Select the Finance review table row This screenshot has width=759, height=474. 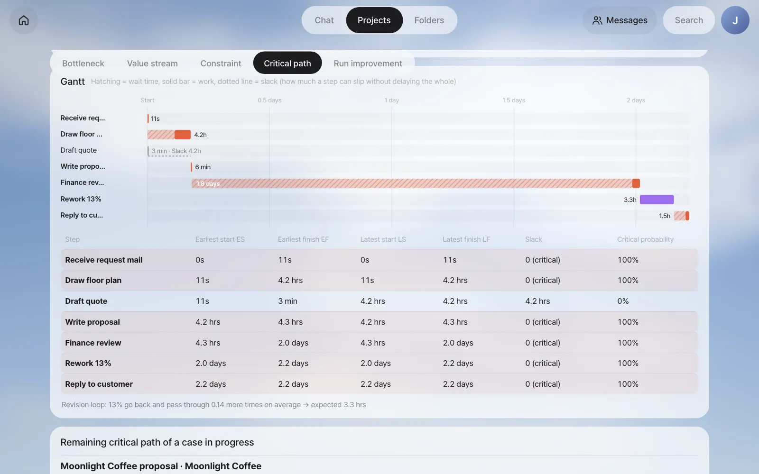coord(379,343)
